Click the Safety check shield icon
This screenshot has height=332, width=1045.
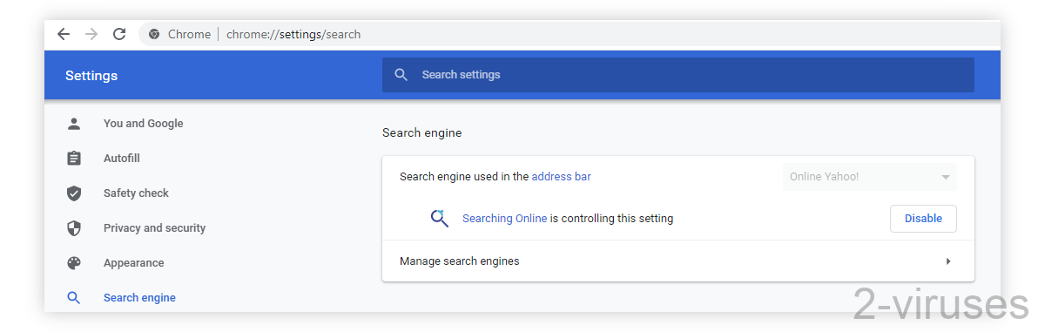[74, 193]
